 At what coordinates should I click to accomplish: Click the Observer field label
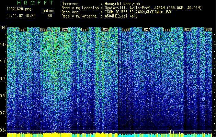(x=70, y=4)
